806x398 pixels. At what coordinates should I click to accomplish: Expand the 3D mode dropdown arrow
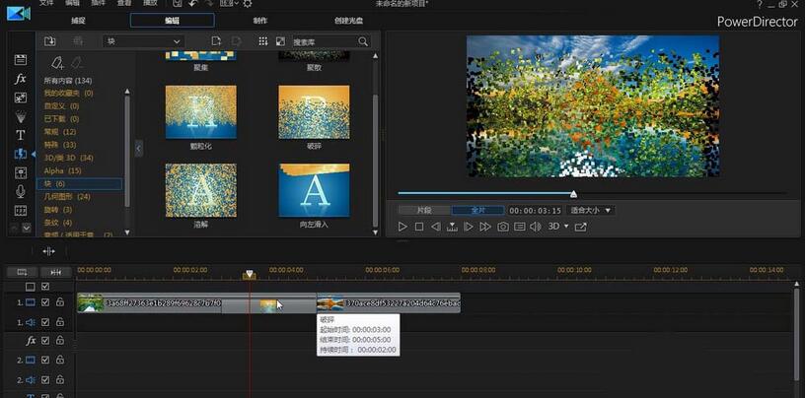click(x=565, y=227)
